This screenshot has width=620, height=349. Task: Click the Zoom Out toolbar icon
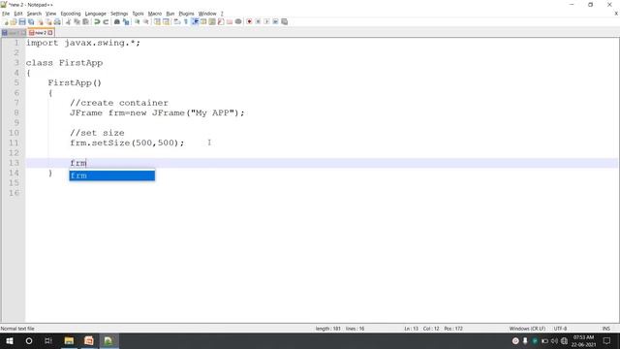point(146,22)
